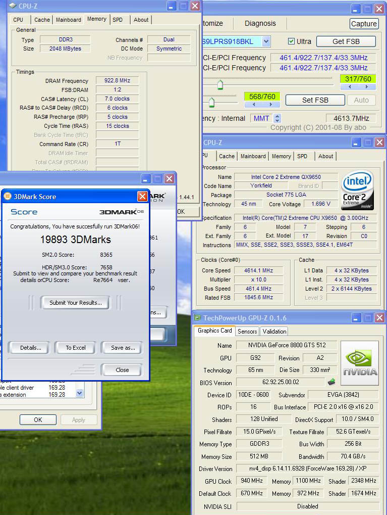The height and width of the screenshot is (515, 387).
Task: Open 3DMark score Details
Action: coord(30,348)
